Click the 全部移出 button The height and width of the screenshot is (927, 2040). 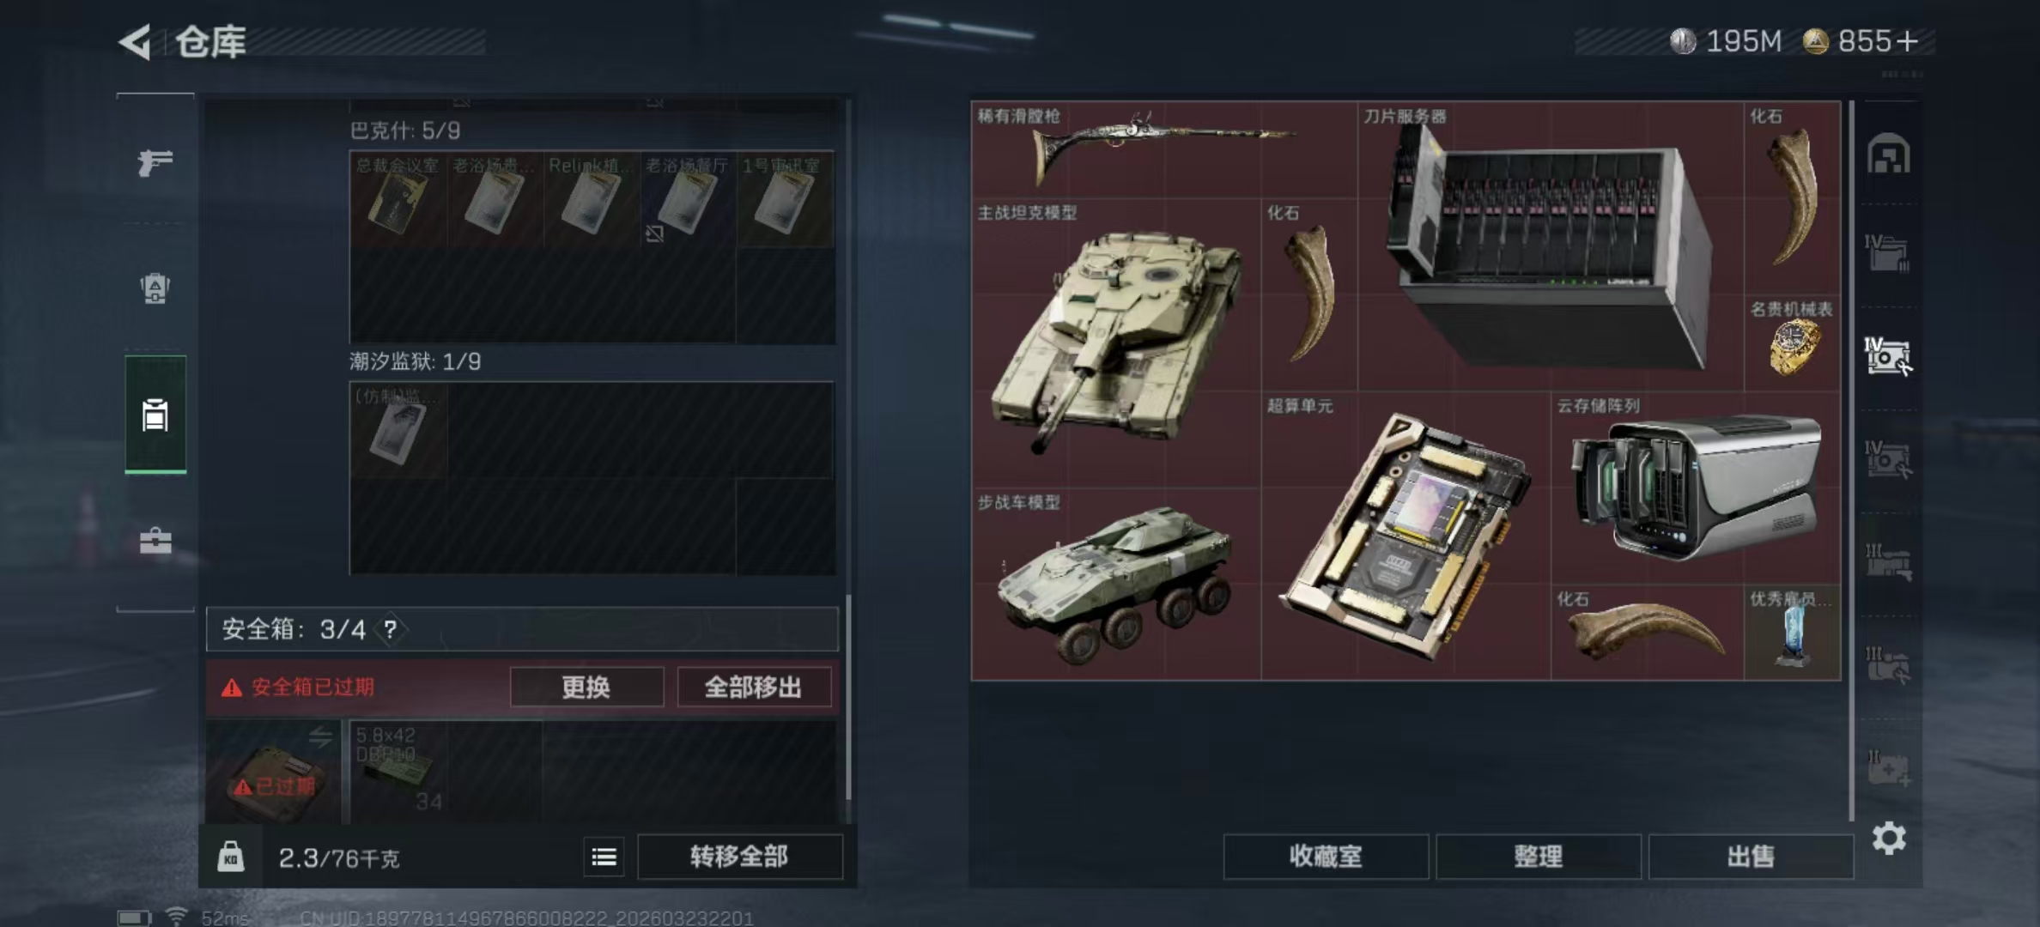[753, 687]
